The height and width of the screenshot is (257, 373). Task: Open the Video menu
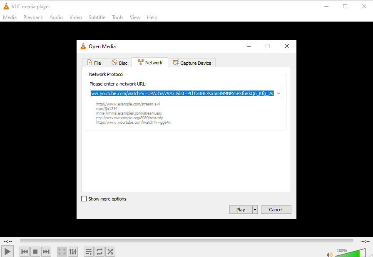(x=76, y=17)
